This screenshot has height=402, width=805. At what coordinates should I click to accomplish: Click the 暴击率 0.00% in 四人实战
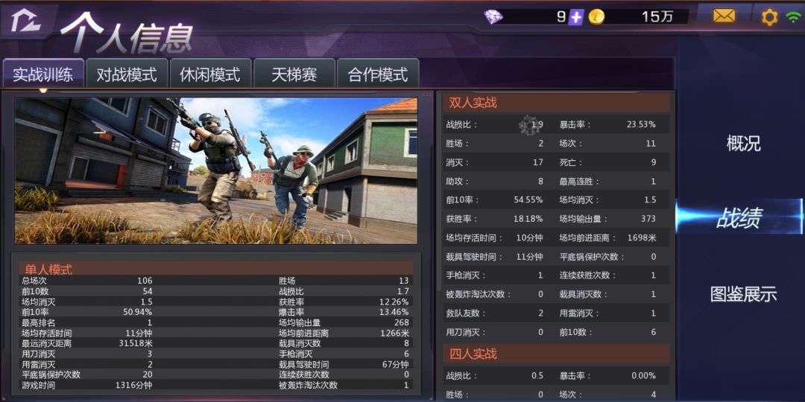click(x=608, y=376)
